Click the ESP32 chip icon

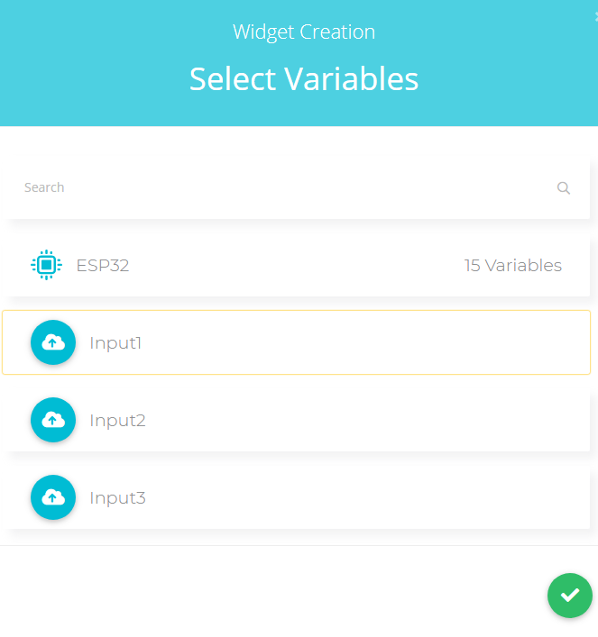[x=47, y=265]
